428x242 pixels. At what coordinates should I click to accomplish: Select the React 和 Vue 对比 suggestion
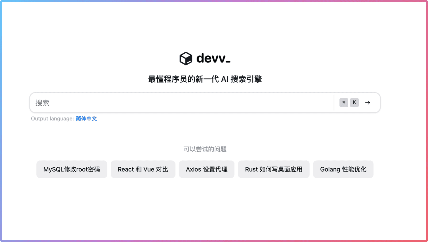[143, 169]
